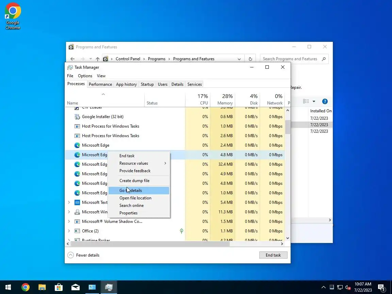392x294 pixels.
Task: Open the Windows Start menu
Action: point(8,287)
